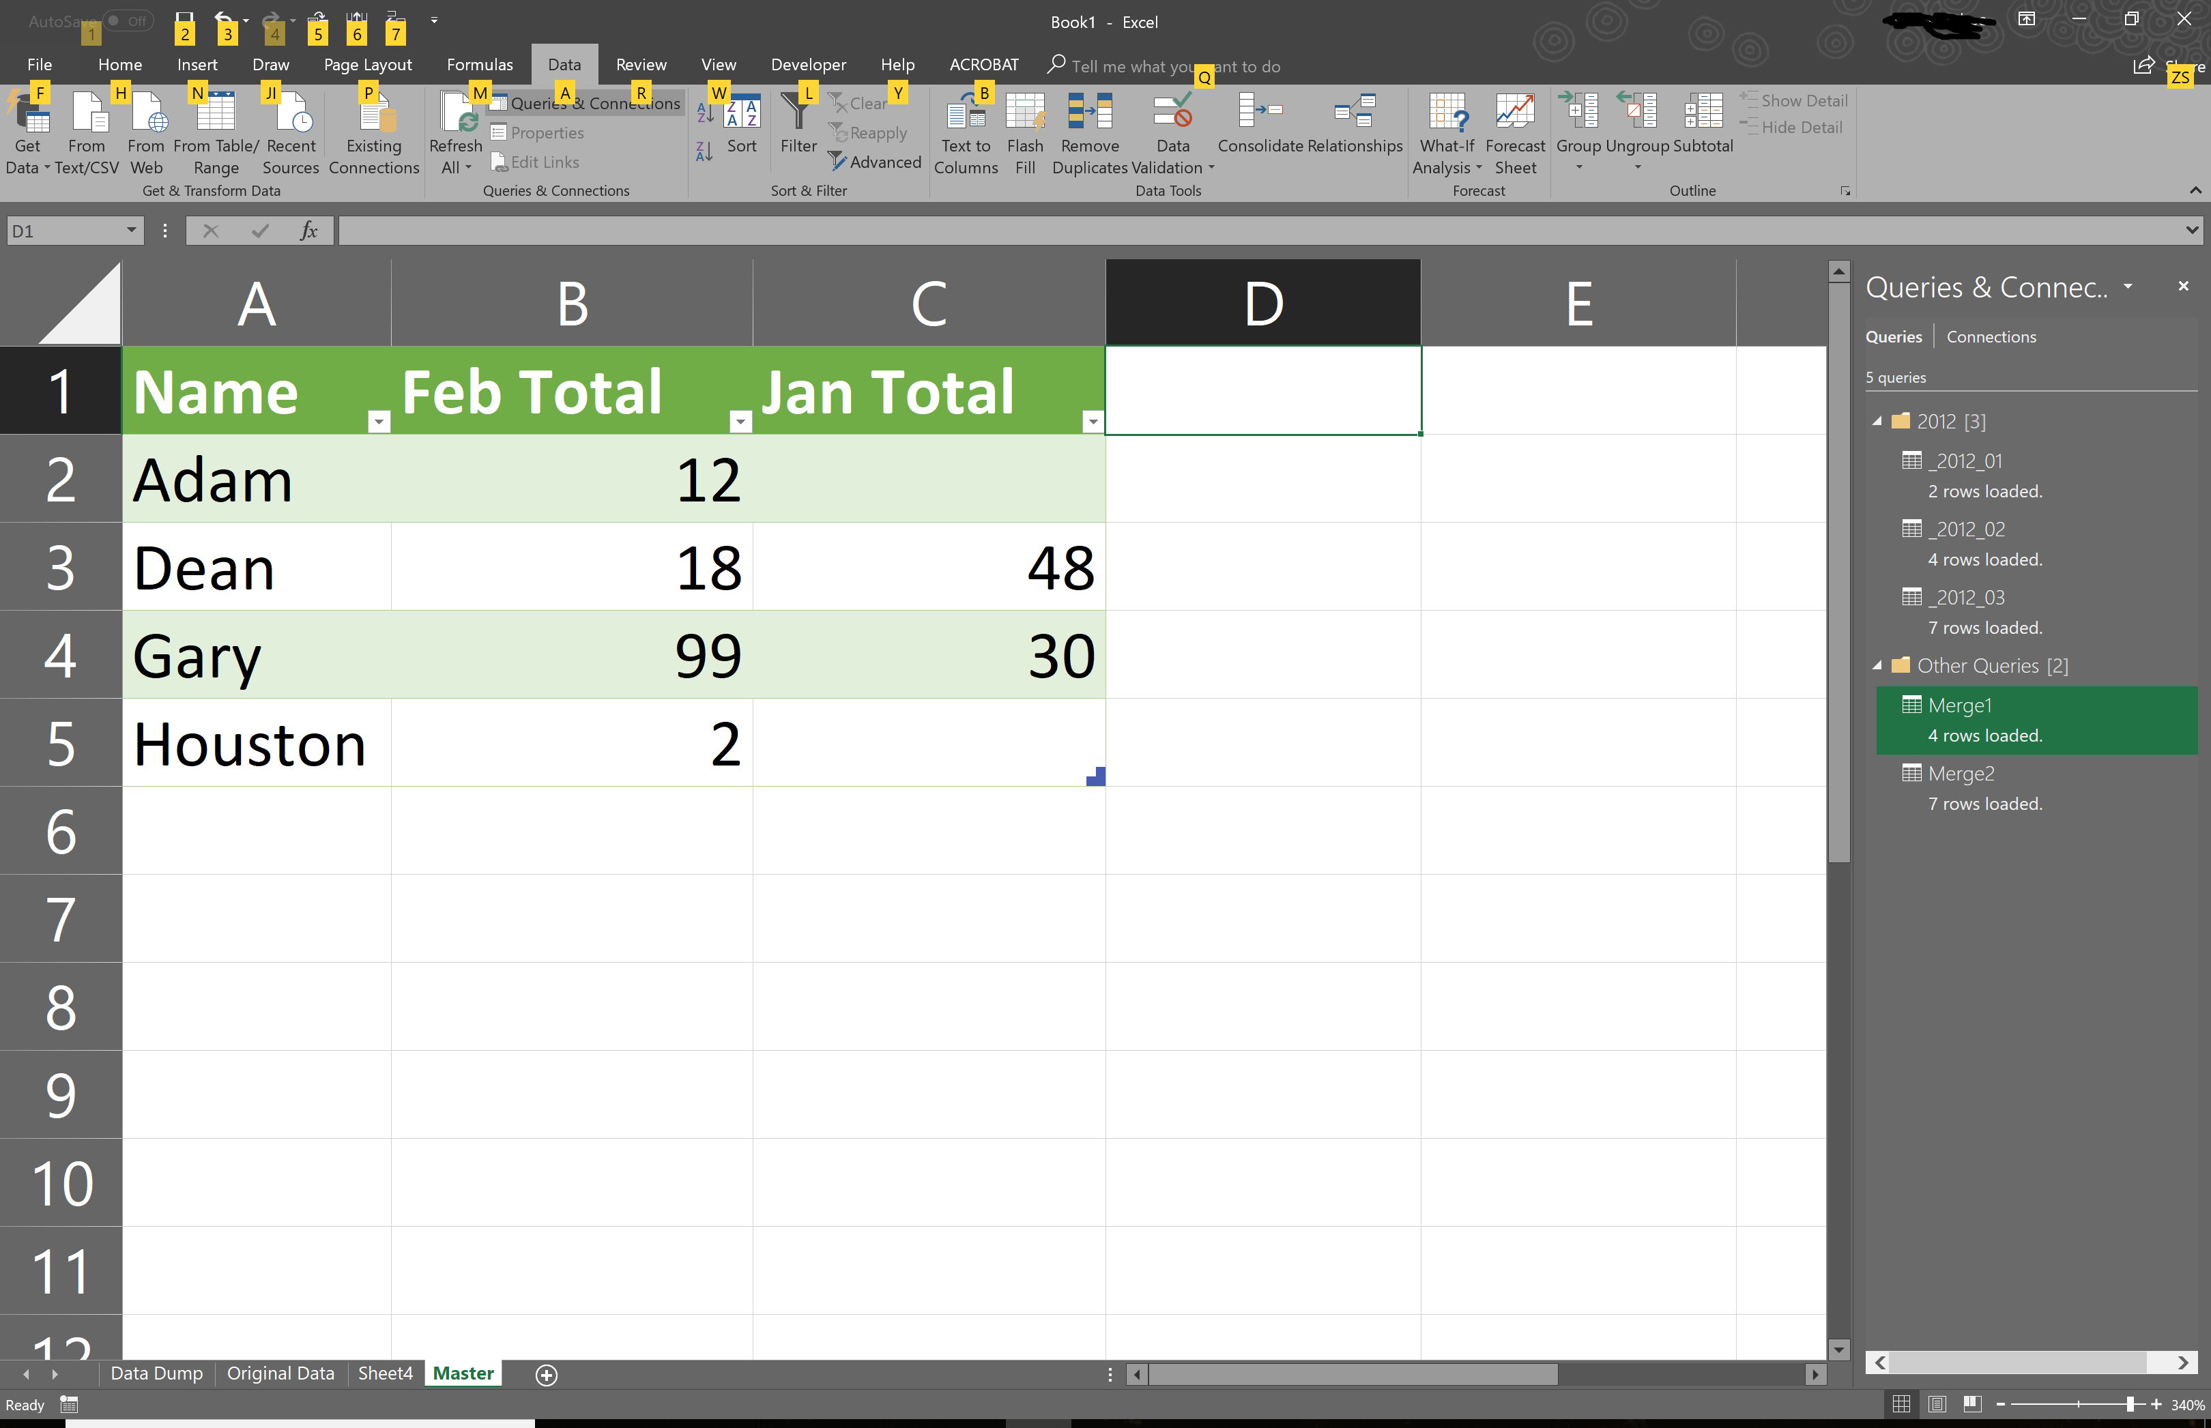Open the Name Box dropdown

point(131,230)
